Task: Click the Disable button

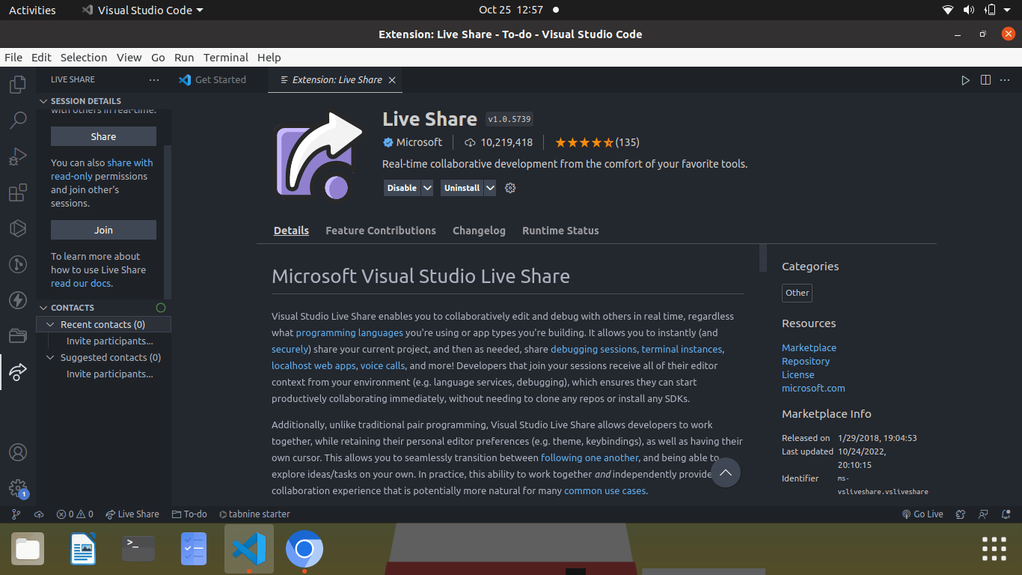Action: [x=402, y=188]
